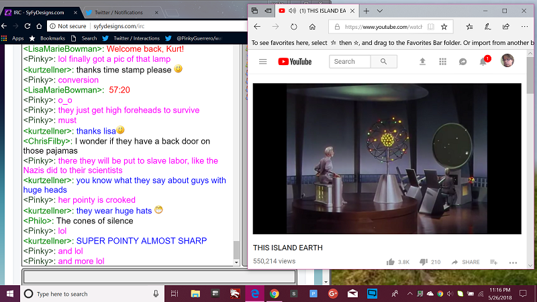Viewport: 537px width, 302px height.
Task: Show Edge tabs set aside icon
Action: (254, 11)
